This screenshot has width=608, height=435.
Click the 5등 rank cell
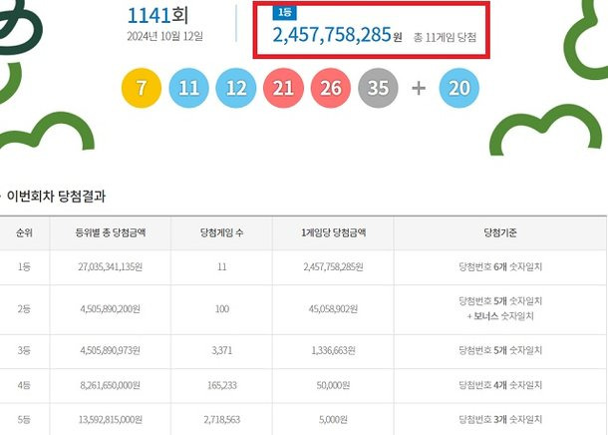[24, 420]
